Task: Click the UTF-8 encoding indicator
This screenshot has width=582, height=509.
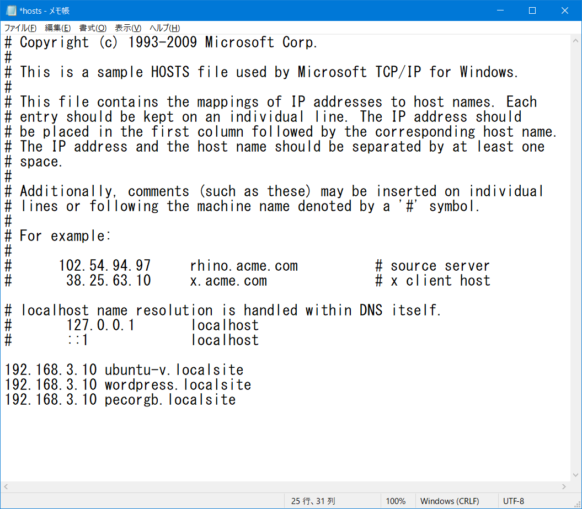Action: pyautogui.click(x=514, y=501)
